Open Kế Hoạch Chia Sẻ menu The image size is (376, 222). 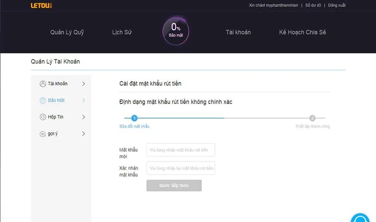point(303,32)
